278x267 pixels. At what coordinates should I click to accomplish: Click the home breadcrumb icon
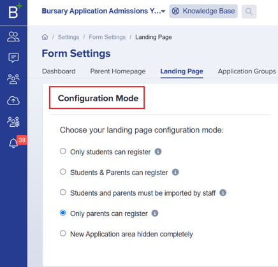point(45,37)
